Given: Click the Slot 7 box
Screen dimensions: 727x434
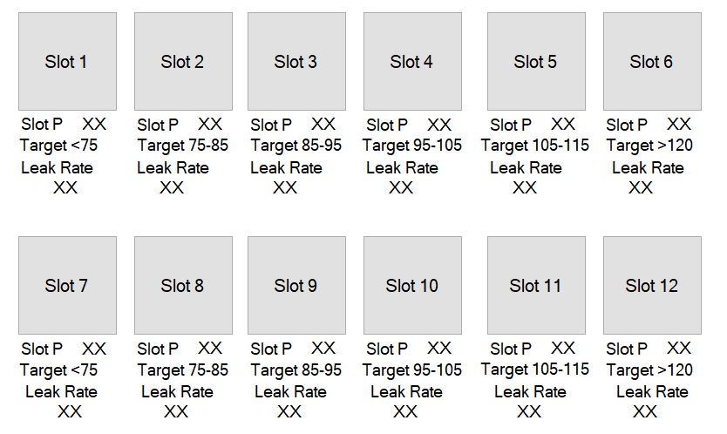Looking at the screenshot, I should click(67, 285).
